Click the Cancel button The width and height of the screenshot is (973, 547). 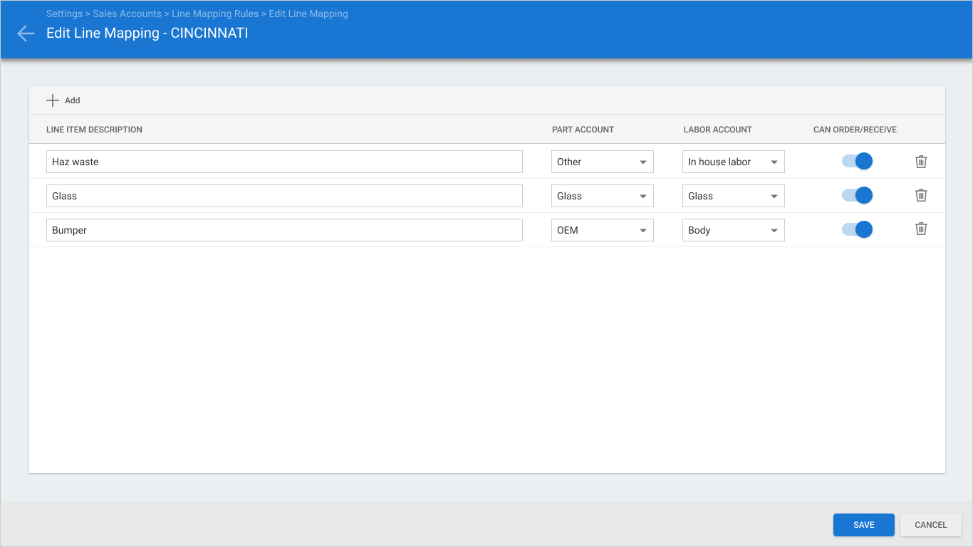(931, 525)
